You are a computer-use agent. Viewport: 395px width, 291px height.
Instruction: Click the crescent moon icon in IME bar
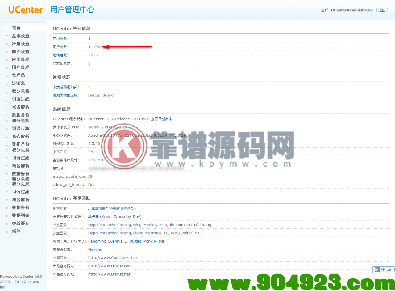click(389, 269)
